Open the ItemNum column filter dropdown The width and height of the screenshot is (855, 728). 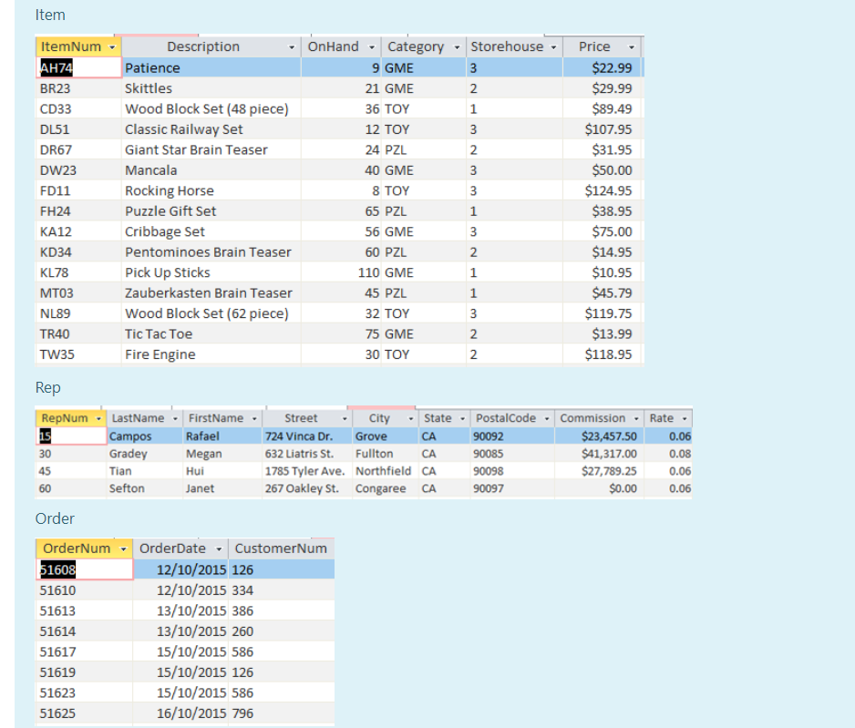click(x=112, y=46)
